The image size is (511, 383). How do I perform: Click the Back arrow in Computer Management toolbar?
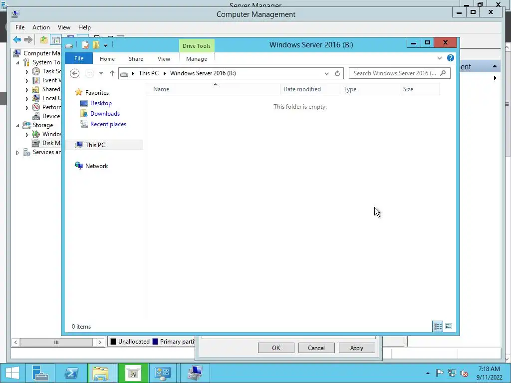(17, 40)
